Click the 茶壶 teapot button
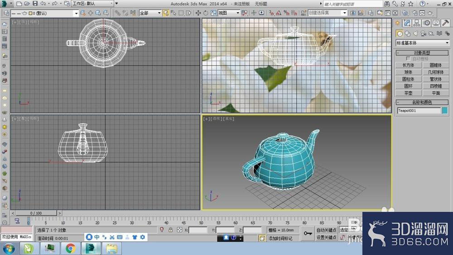The image size is (453, 255). (408, 93)
